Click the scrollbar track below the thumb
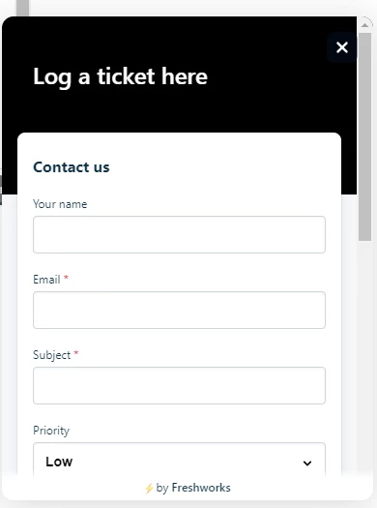The height and width of the screenshot is (508, 377). point(365,356)
